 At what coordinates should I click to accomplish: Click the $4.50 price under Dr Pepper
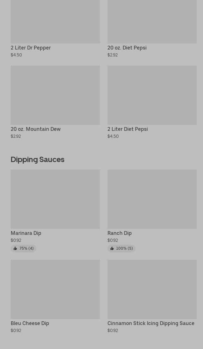pos(16,55)
